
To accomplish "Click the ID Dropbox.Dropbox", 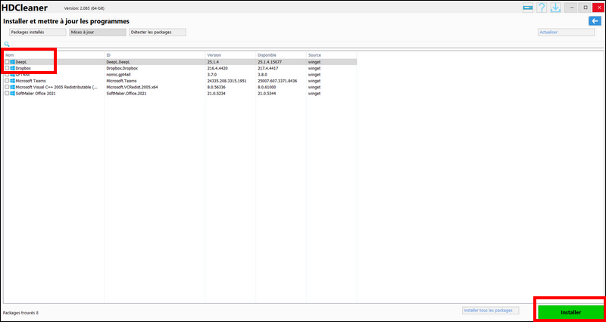I will point(122,68).
